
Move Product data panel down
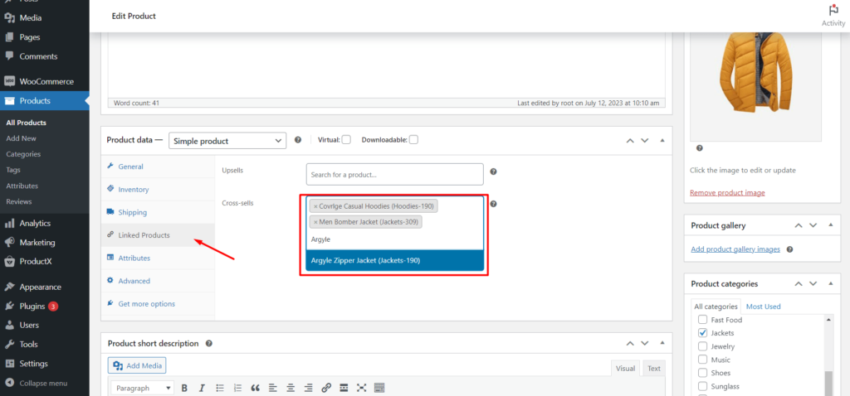point(644,140)
